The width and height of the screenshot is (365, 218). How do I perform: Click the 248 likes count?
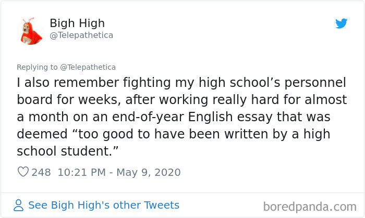(x=41, y=172)
